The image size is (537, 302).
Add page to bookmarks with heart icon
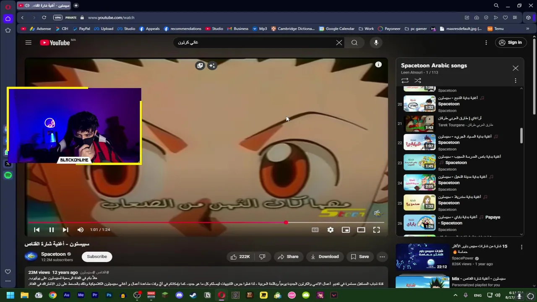coord(505,18)
